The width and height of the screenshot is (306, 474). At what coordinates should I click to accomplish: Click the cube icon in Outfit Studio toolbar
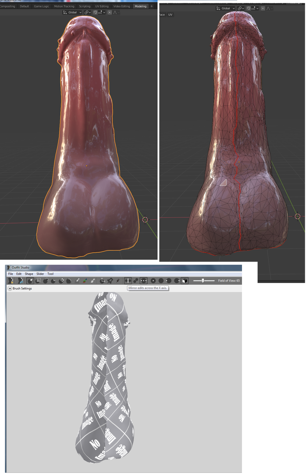point(185,281)
